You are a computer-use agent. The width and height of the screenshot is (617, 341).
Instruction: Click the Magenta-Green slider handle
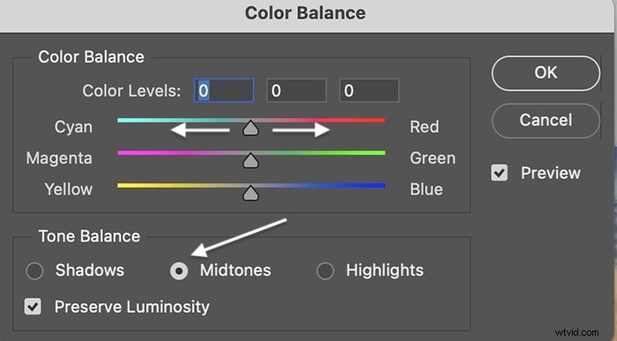[x=250, y=160]
